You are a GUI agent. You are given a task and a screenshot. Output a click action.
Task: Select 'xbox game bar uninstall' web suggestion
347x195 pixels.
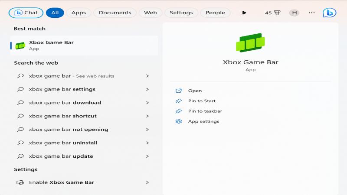coord(84,143)
